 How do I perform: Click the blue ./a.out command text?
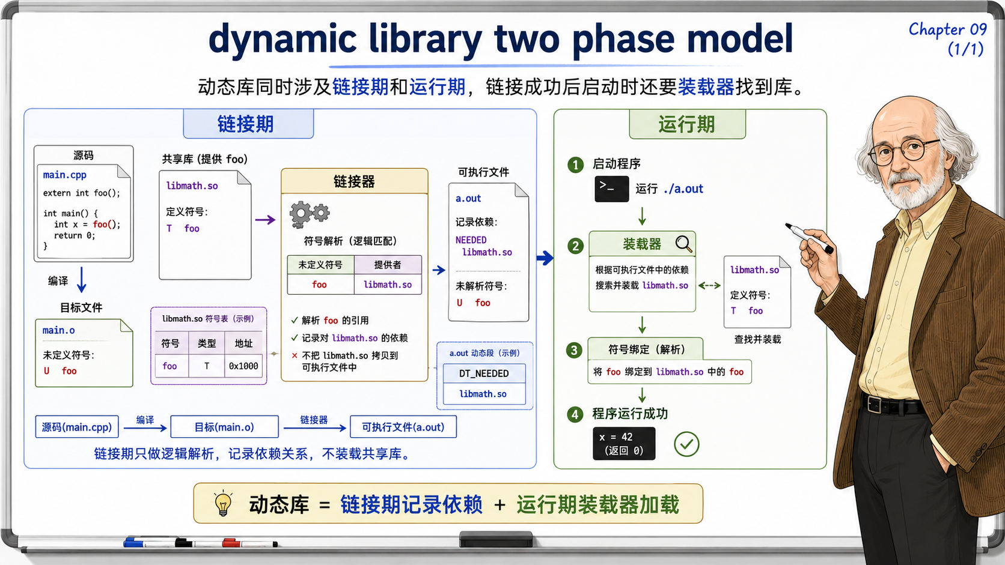pyautogui.click(x=683, y=189)
